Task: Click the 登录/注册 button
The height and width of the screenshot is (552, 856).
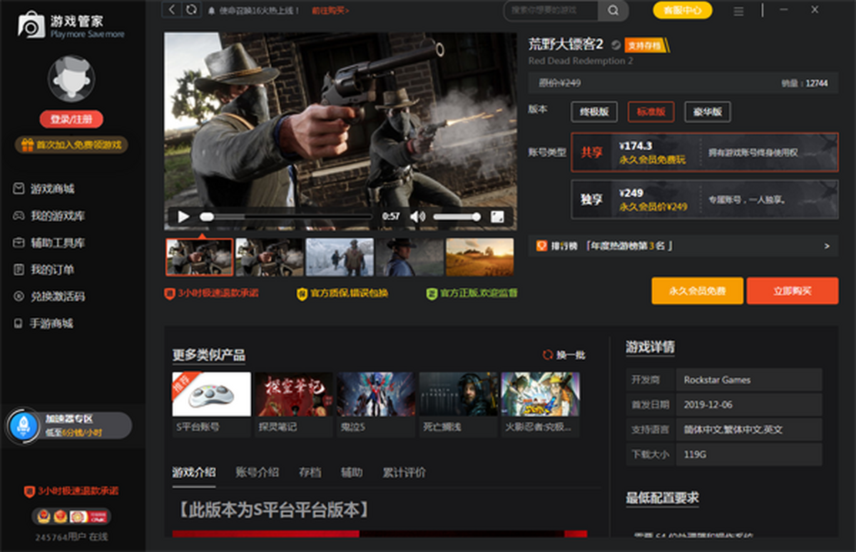Action: [71, 119]
